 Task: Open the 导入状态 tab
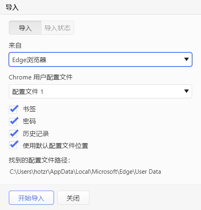58,28
